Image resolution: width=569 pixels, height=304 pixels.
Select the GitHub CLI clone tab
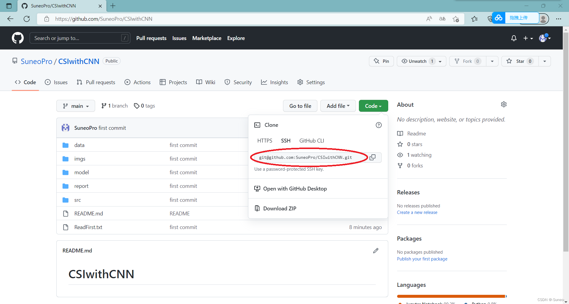(x=312, y=141)
